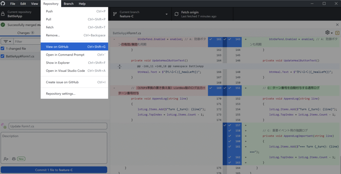Click the New badge in description box
This screenshot has height=174, width=341.
click(21, 159)
